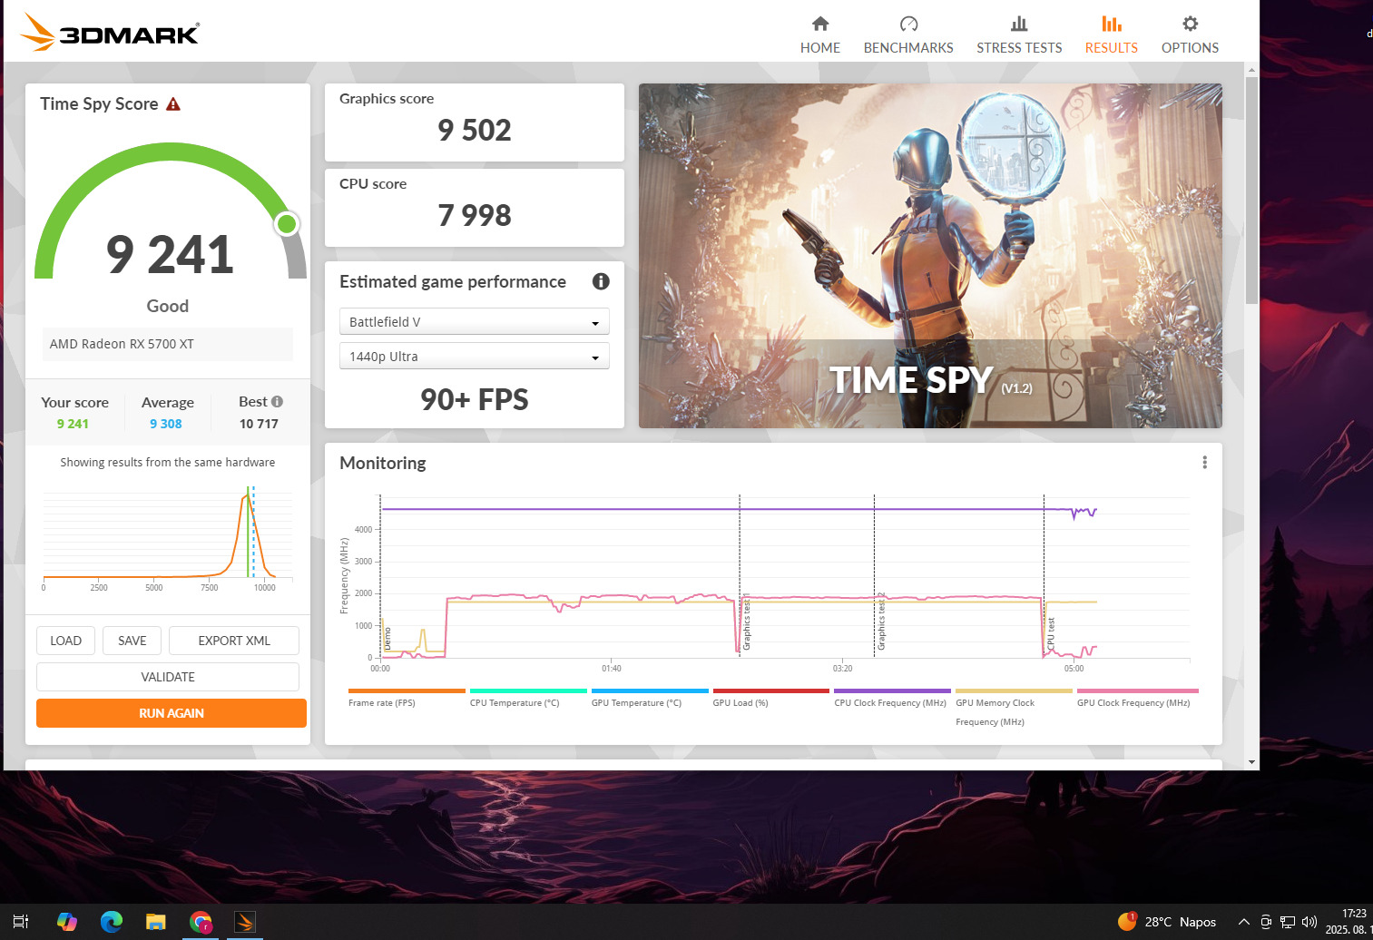Toggle CPU Temperature legend swatch
The image size is (1373, 940).
pos(528,690)
